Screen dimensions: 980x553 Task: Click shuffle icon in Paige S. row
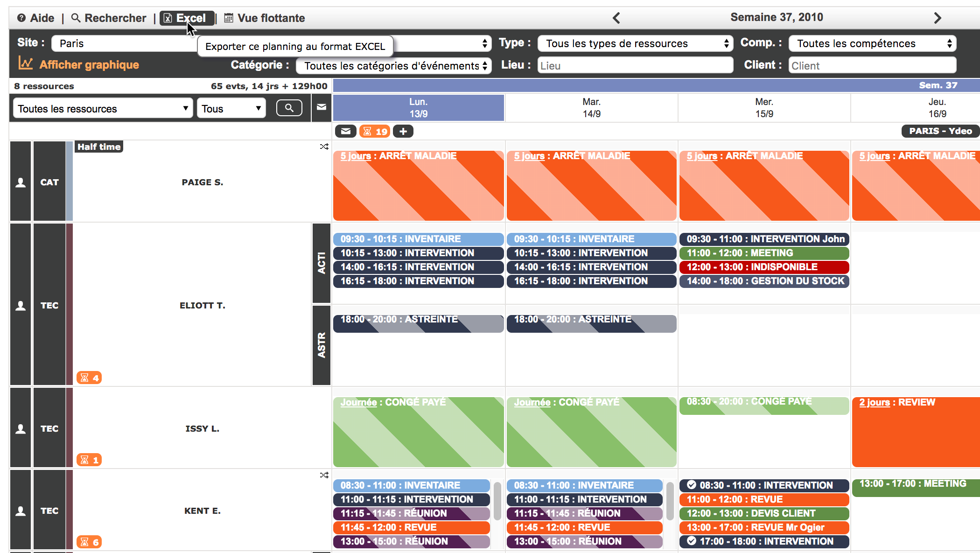pos(324,147)
